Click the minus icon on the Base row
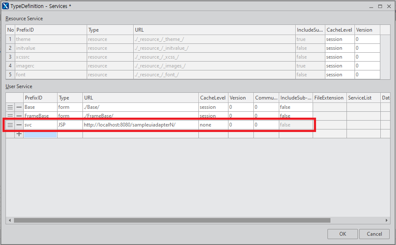 (19, 107)
